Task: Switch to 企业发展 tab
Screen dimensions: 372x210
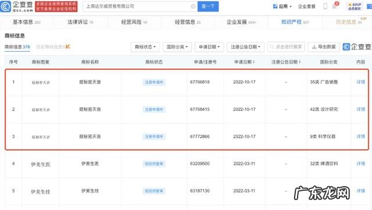Action: pos(241,22)
